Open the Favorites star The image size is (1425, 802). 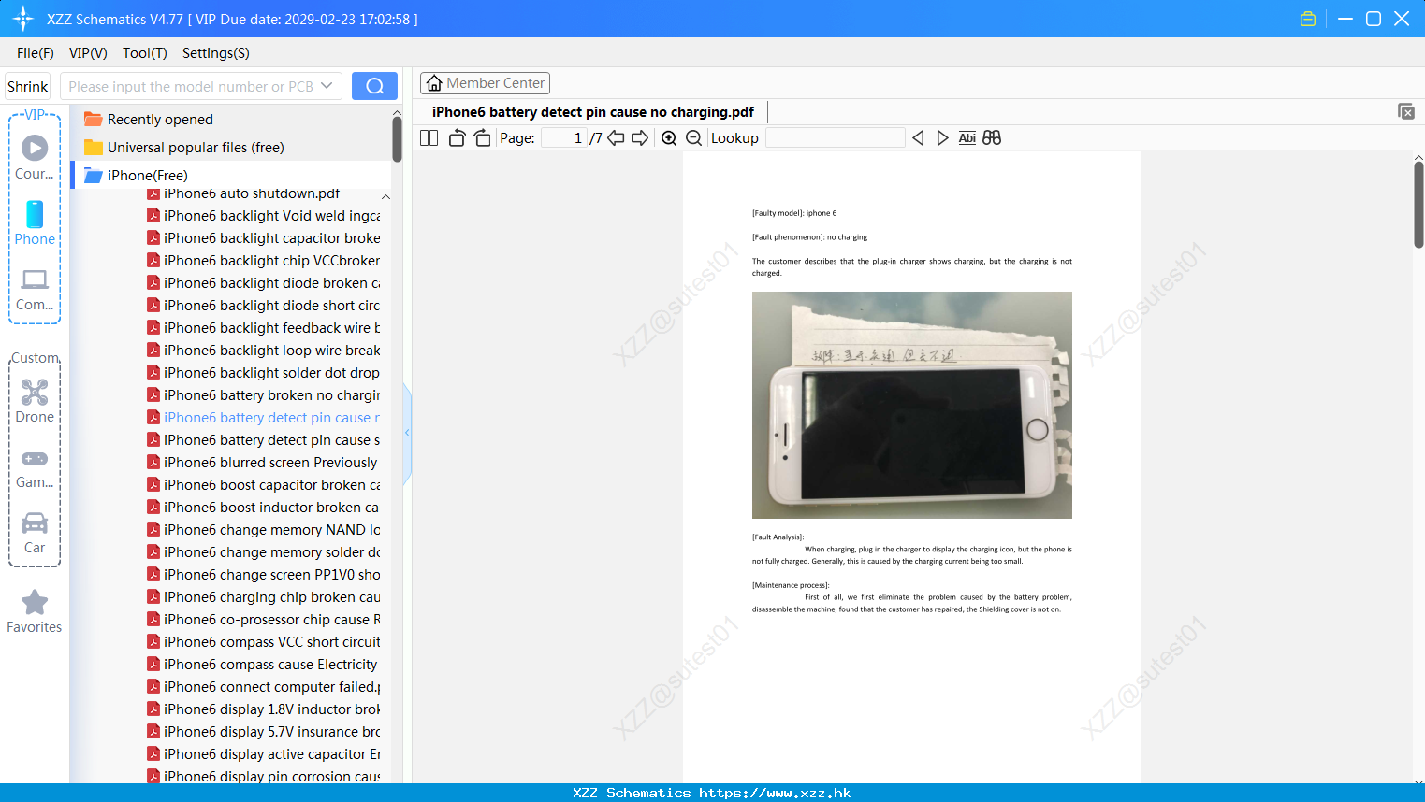pos(35,611)
